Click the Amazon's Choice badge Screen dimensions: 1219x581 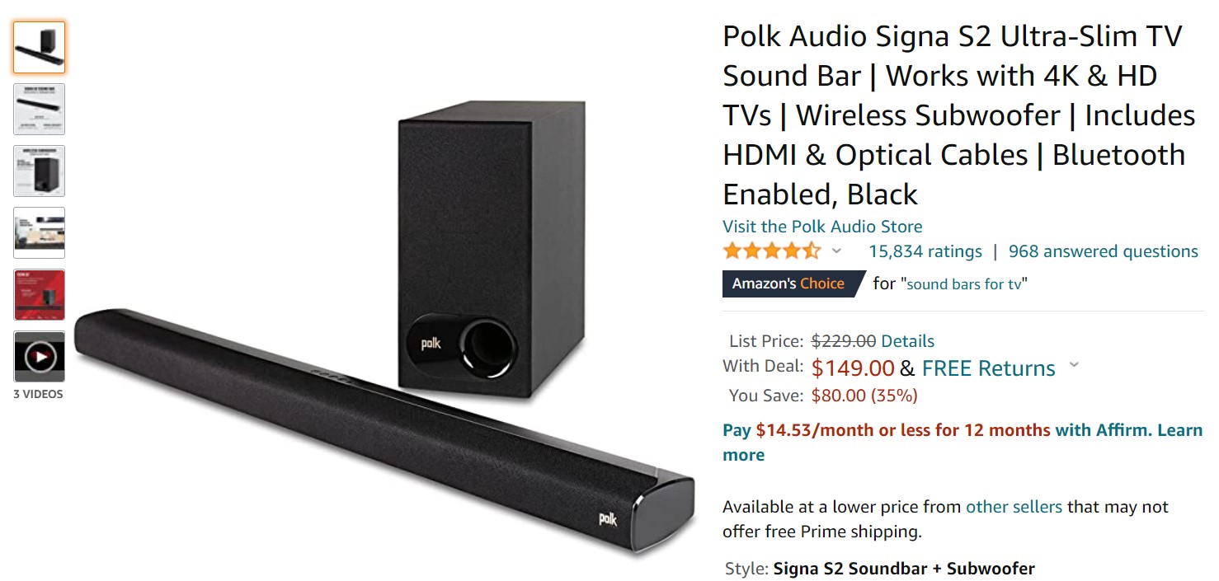(x=793, y=283)
